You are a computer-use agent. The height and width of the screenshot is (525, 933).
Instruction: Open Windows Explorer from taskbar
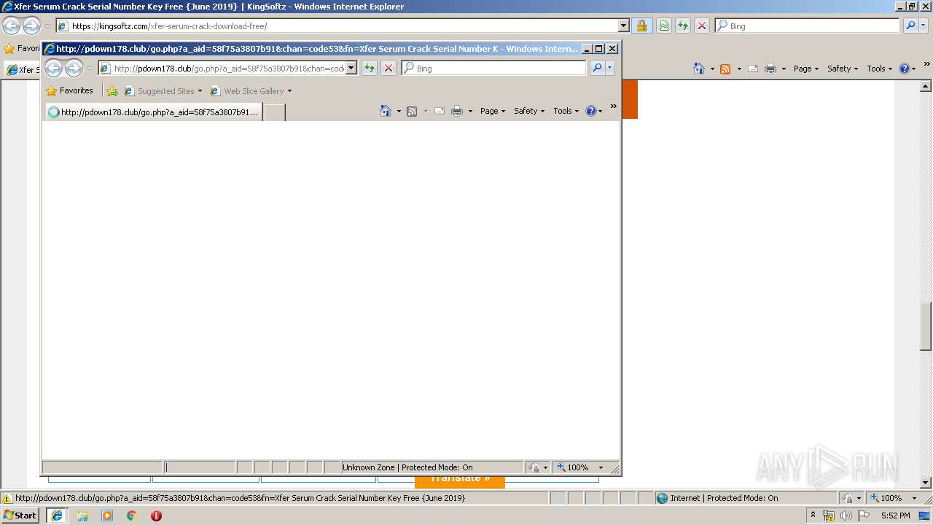click(x=82, y=515)
